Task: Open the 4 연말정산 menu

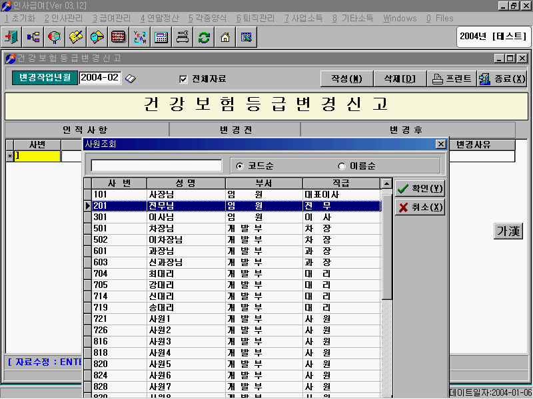Action: (x=162, y=19)
